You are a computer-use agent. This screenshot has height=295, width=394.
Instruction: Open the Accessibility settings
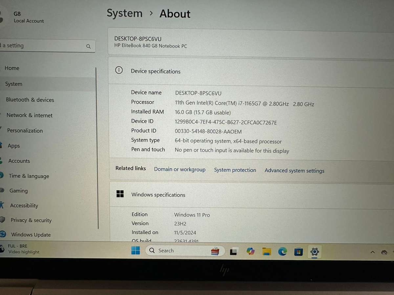24,205
